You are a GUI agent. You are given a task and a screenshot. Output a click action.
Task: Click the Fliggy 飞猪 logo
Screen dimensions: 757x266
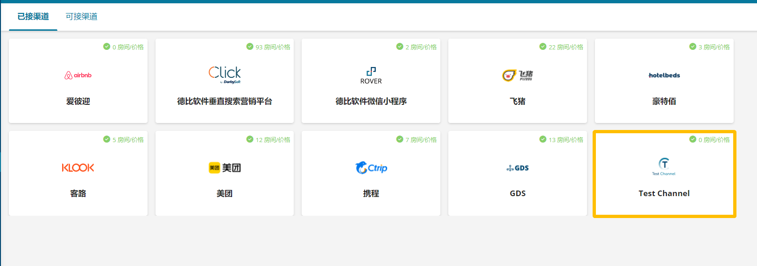pyautogui.click(x=517, y=75)
